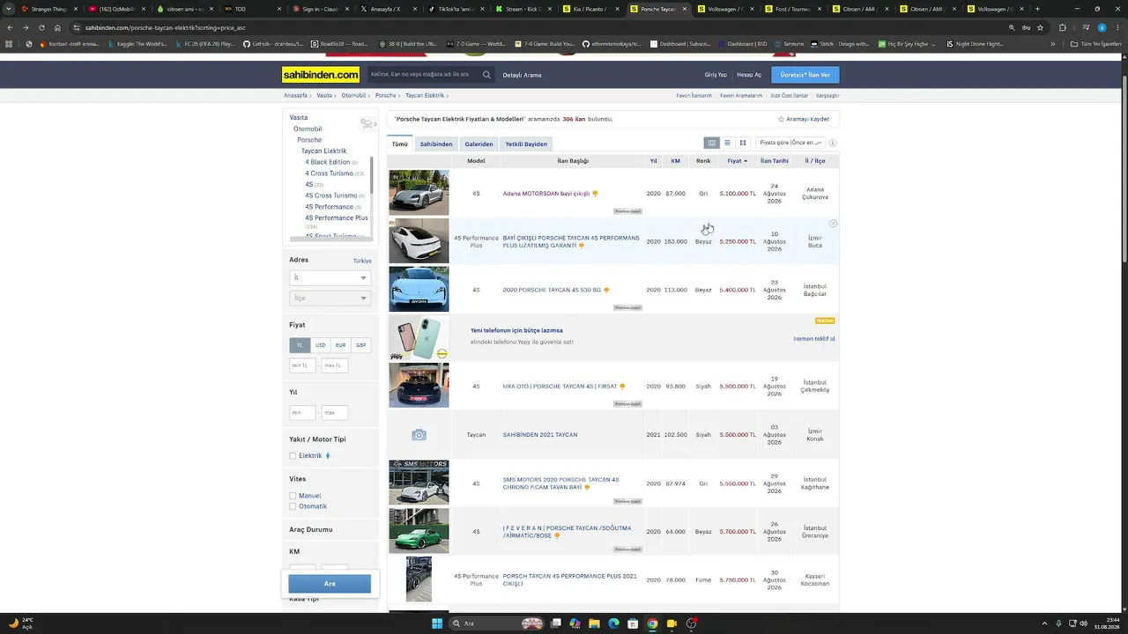Click the Yıl min year field
The width and height of the screenshot is (1128, 634).
302,412
